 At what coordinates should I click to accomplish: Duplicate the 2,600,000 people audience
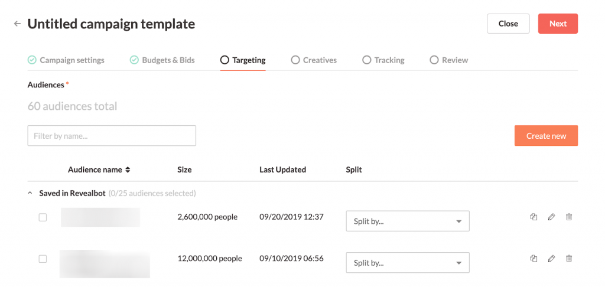(534, 217)
